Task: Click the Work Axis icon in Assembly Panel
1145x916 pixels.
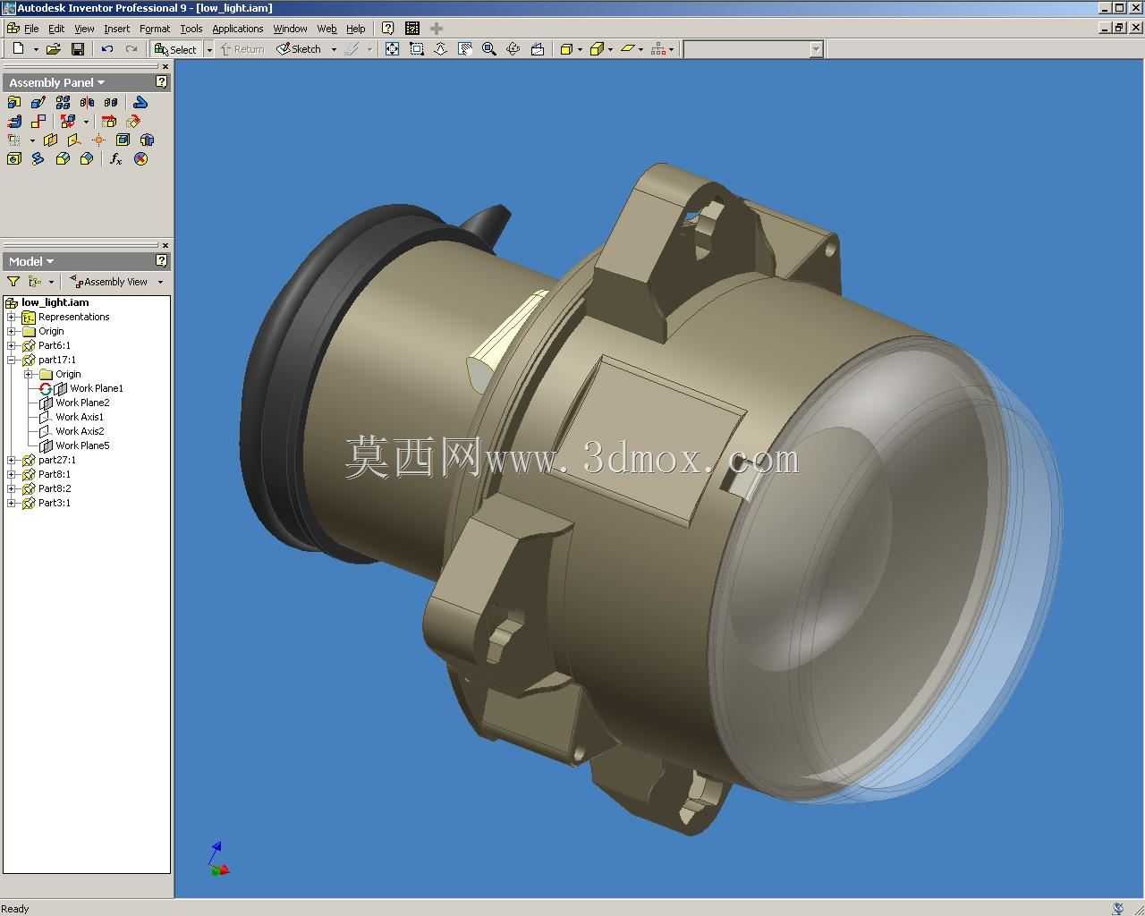Action: tap(74, 140)
